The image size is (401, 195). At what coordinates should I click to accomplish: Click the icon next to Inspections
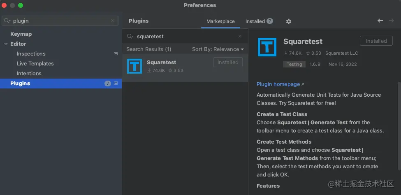tap(116, 54)
